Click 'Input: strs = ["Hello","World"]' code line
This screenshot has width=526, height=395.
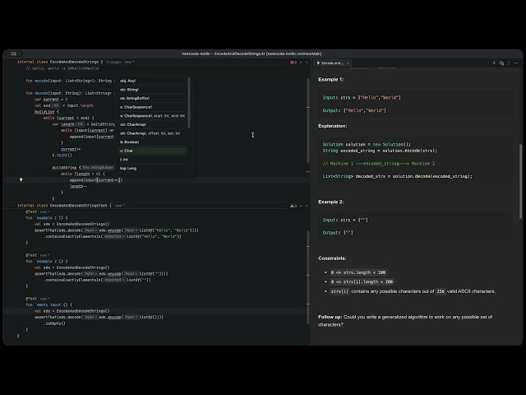(362, 97)
